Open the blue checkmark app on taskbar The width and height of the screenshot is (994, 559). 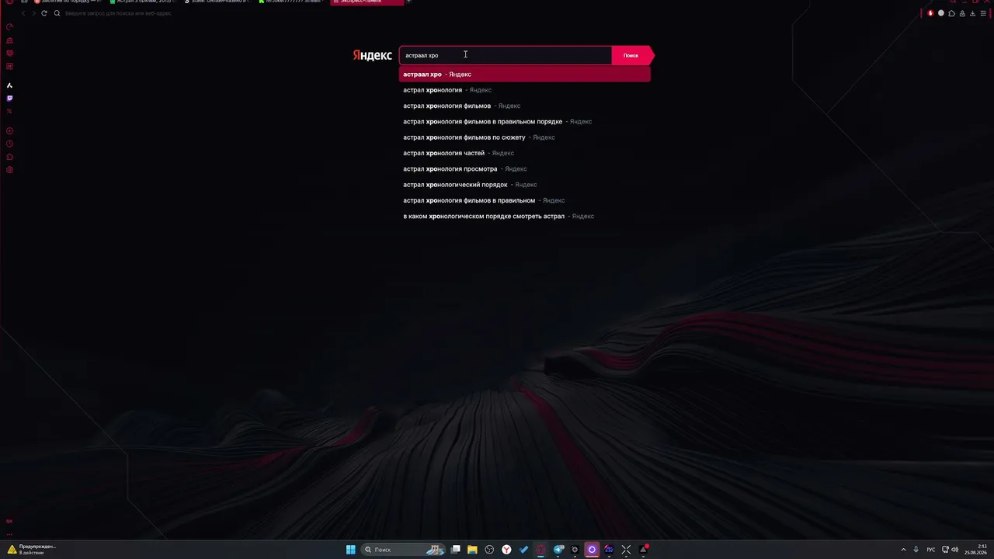point(524,550)
